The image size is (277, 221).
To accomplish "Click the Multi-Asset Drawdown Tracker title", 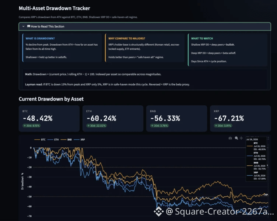I will (55, 8).
